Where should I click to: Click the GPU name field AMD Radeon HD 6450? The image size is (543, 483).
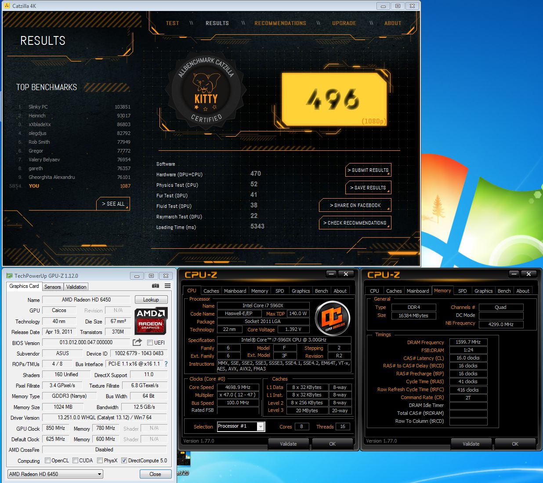click(87, 300)
